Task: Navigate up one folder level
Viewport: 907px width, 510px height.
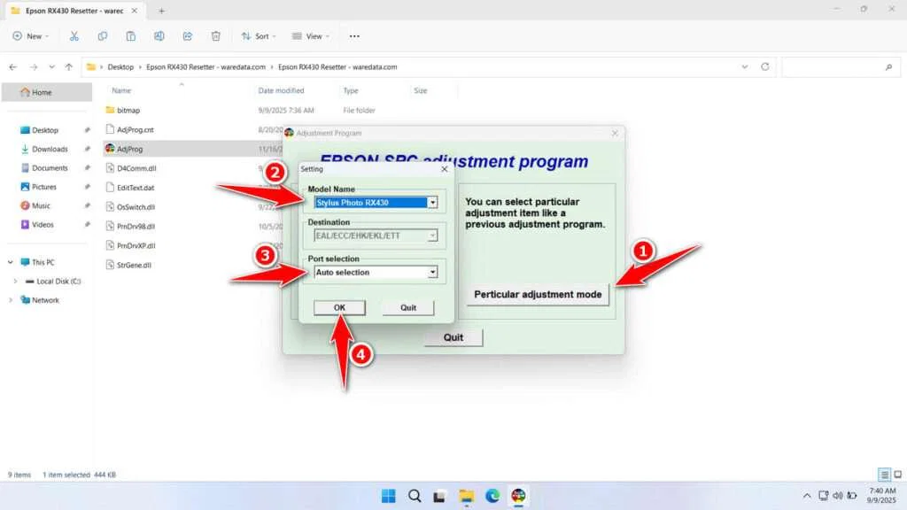Action: tap(68, 67)
